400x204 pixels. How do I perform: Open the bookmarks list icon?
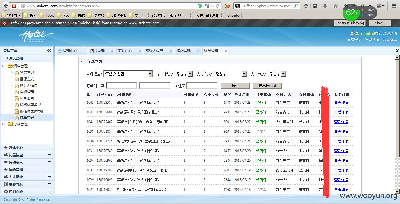click(x=315, y=6)
